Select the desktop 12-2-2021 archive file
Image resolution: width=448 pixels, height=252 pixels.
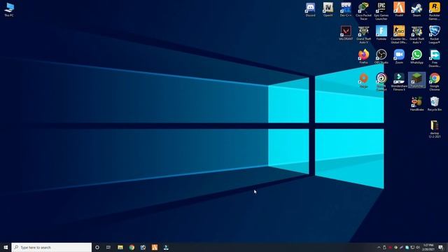(x=434, y=129)
